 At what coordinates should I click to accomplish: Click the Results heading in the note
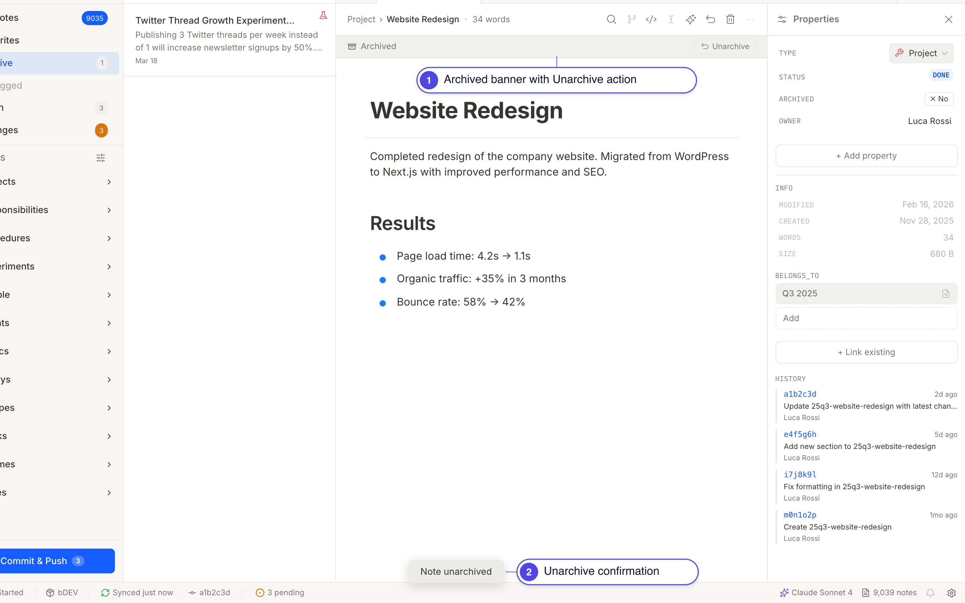point(402,223)
